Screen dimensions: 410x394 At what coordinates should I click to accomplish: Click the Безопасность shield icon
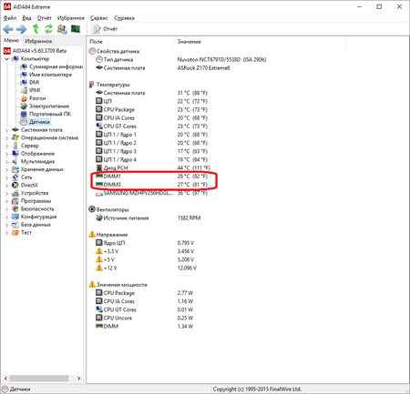click(x=15, y=208)
